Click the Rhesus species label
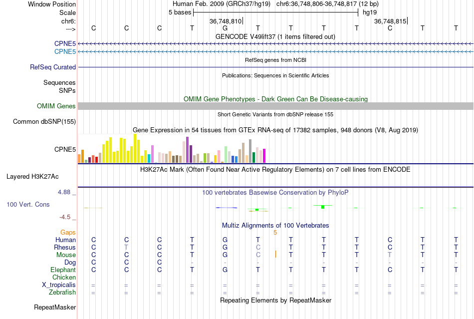474x319 pixels. point(65,247)
